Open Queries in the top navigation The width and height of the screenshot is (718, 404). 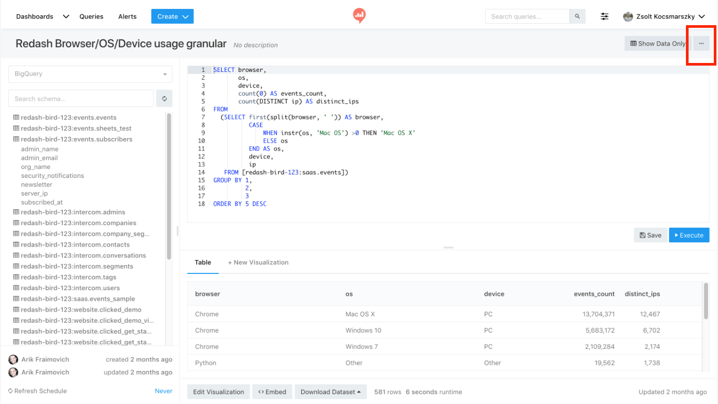[91, 17]
